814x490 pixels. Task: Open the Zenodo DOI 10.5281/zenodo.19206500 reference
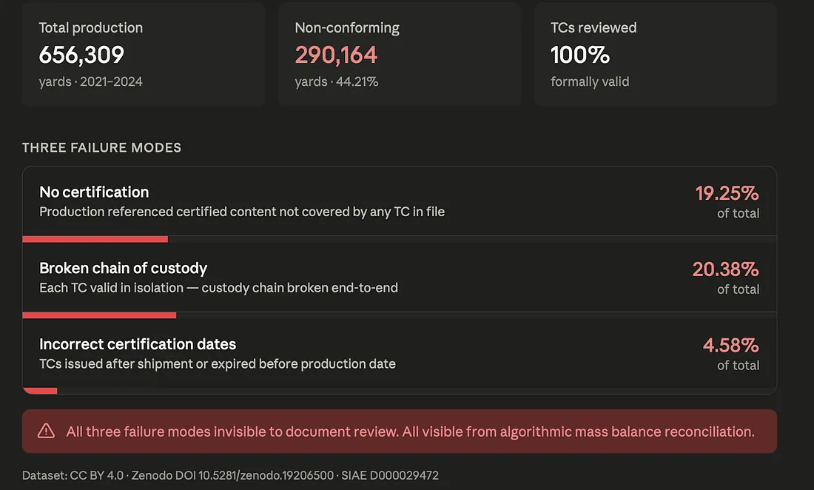pyautogui.click(x=232, y=475)
